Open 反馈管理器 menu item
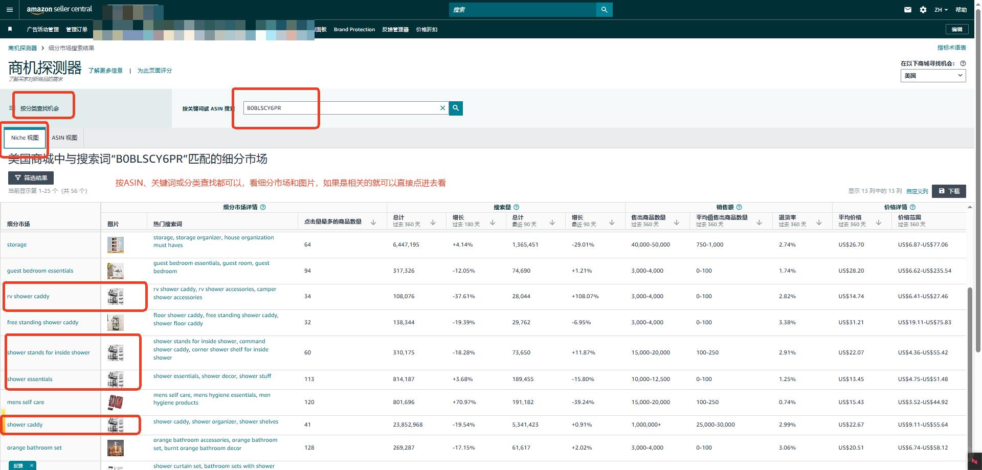The image size is (982, 470). click(x=395, y=30)
